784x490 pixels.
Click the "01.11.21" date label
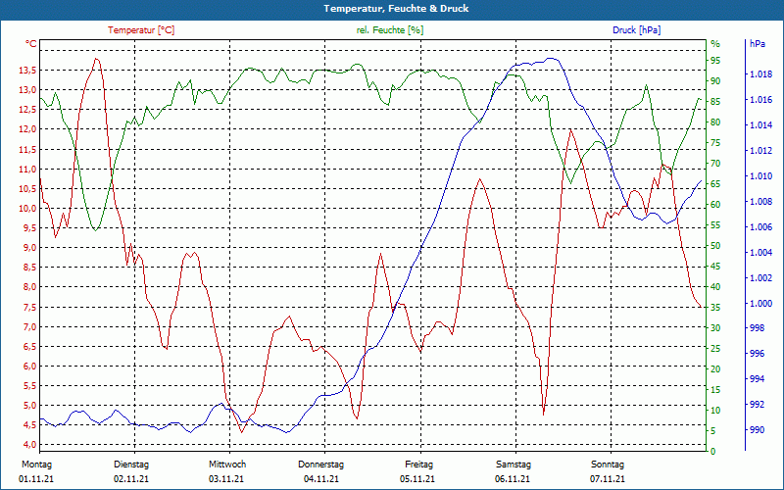(x=36, y=479)
